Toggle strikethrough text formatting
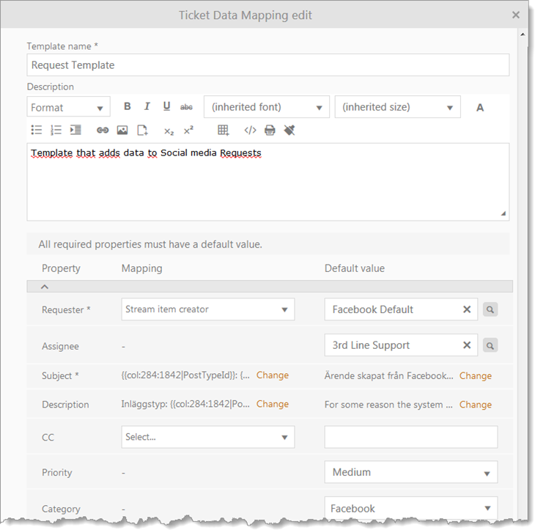The height and width of the screenshot is (530, 535). click(x=187, y=107)
